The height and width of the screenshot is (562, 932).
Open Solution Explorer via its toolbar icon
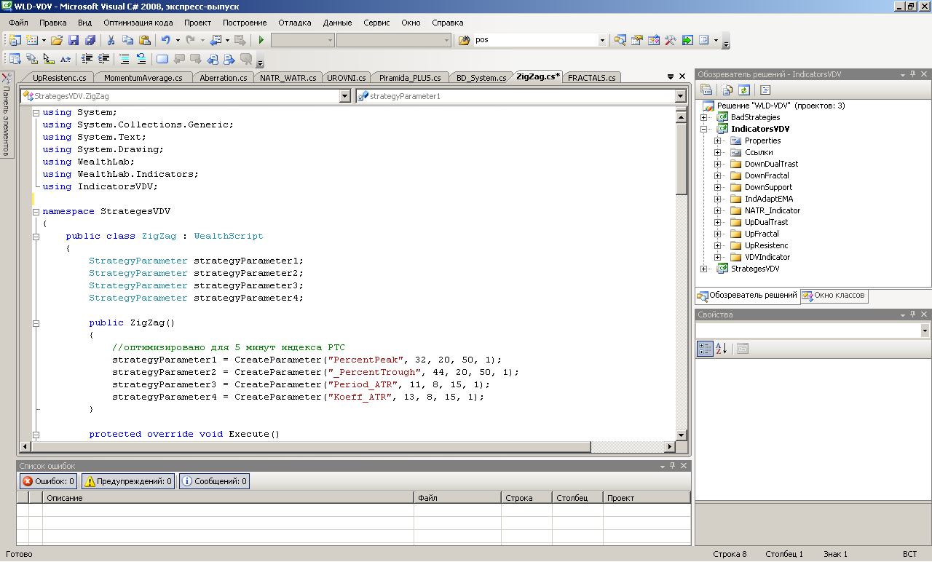620,40
